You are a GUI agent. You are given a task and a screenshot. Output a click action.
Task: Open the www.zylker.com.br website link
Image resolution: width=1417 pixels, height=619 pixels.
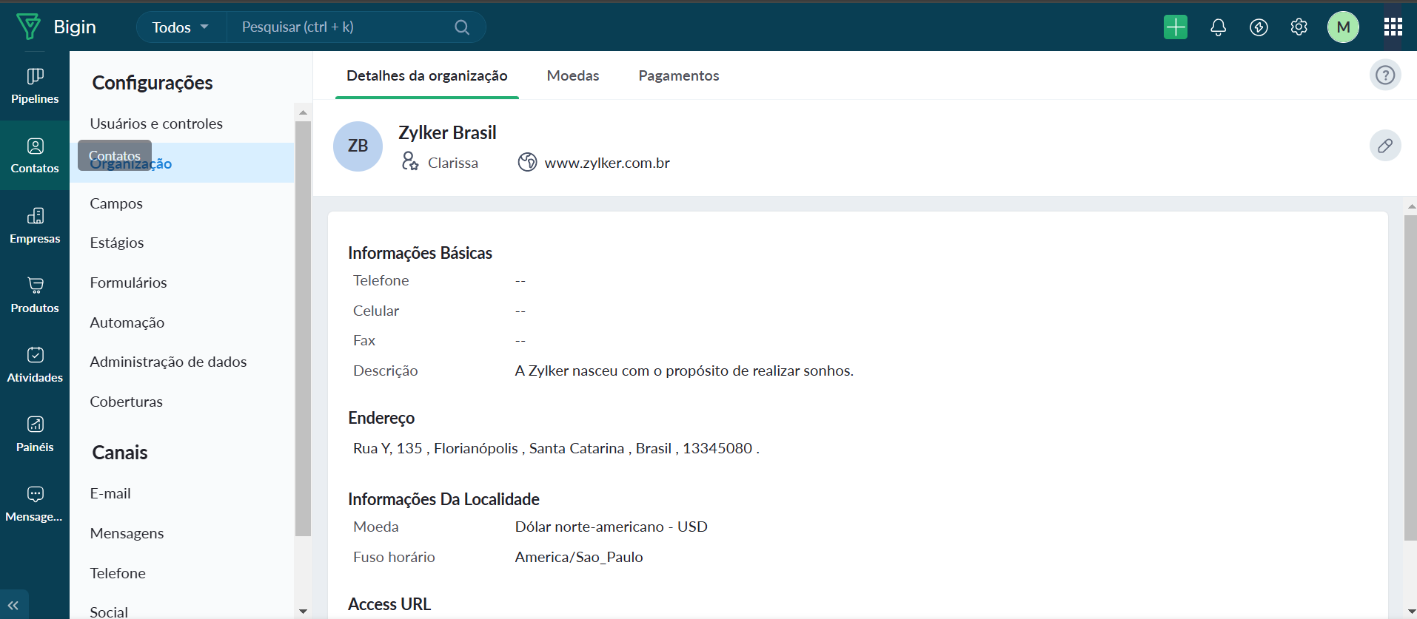607,163
